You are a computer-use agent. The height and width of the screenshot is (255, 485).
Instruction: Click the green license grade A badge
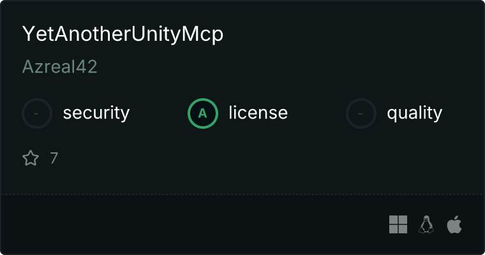203,113
